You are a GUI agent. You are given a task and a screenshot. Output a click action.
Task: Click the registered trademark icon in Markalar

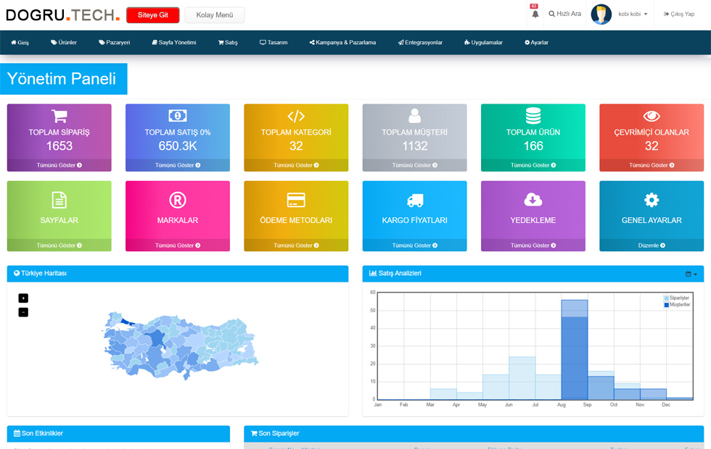click(x=178, y=200)
